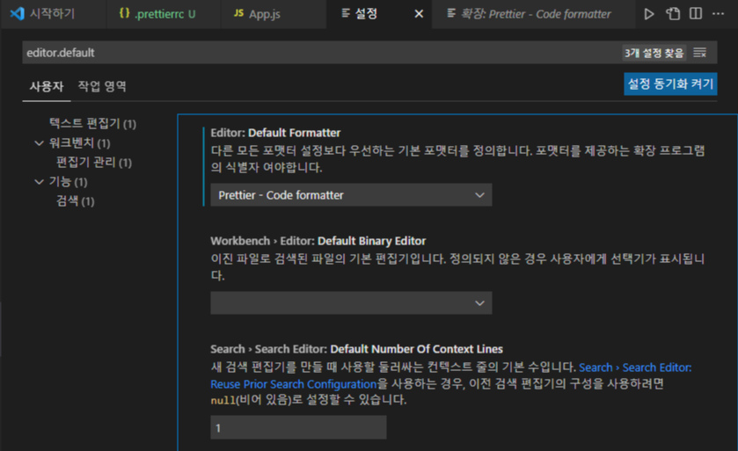Open the Prettier - Code formatter dropdown

[x=351, y=195]
